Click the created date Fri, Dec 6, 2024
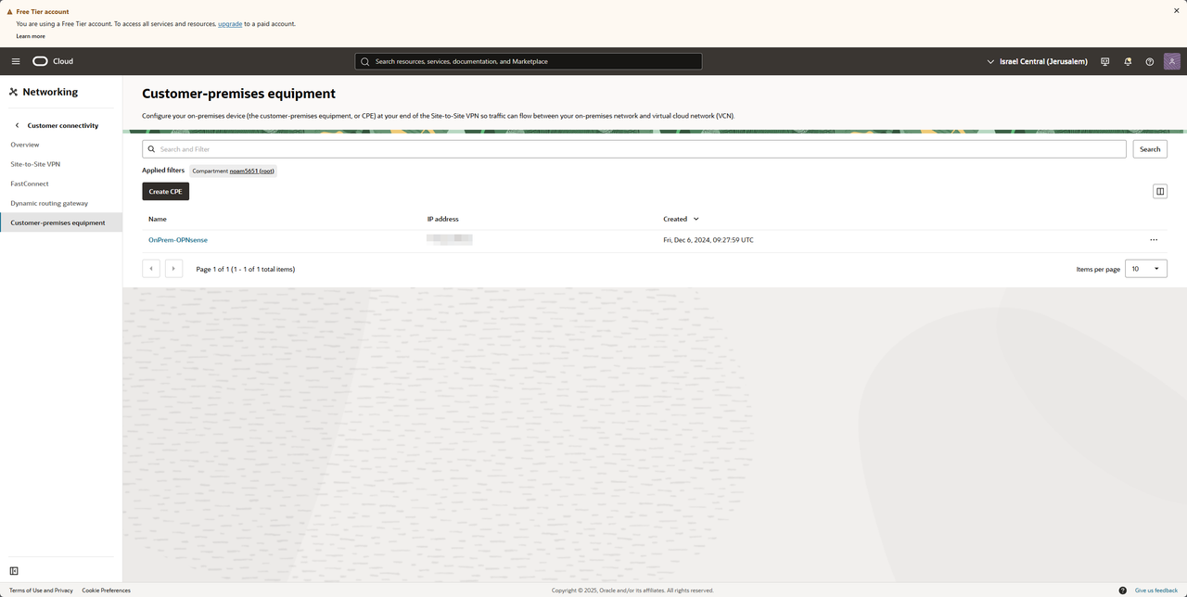This screenshot has height=597, width=1187. [708, 240]
